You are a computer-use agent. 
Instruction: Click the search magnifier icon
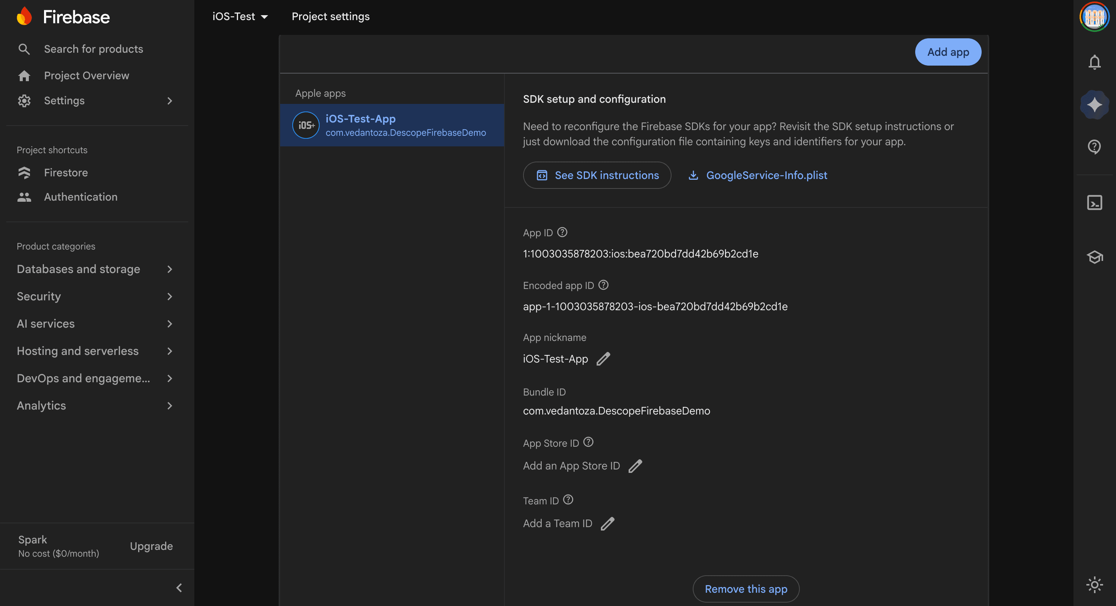(24, 49)
